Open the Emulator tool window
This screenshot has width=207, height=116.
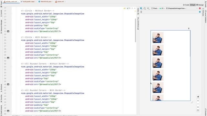click(x=206, y=112)
